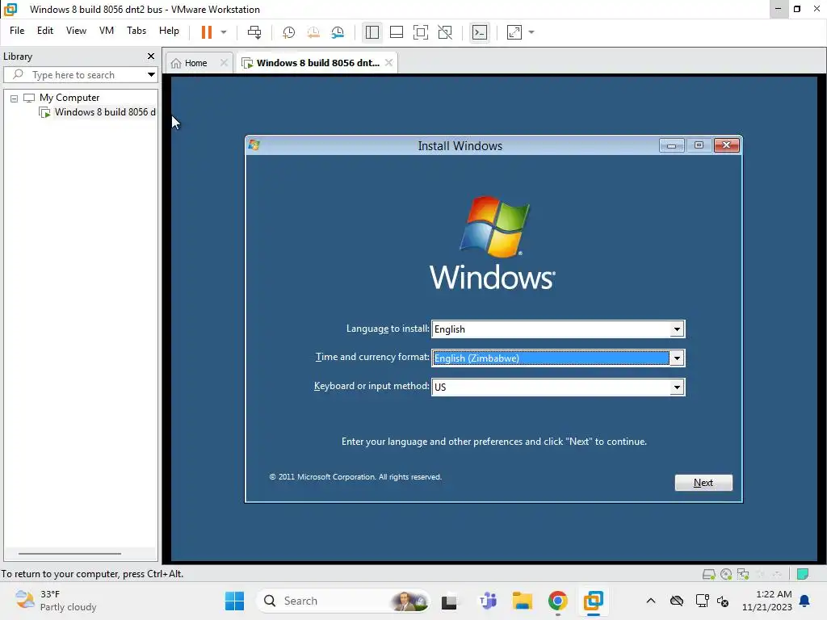
Task: Open the message log note icon
Action: click(803, 574)
